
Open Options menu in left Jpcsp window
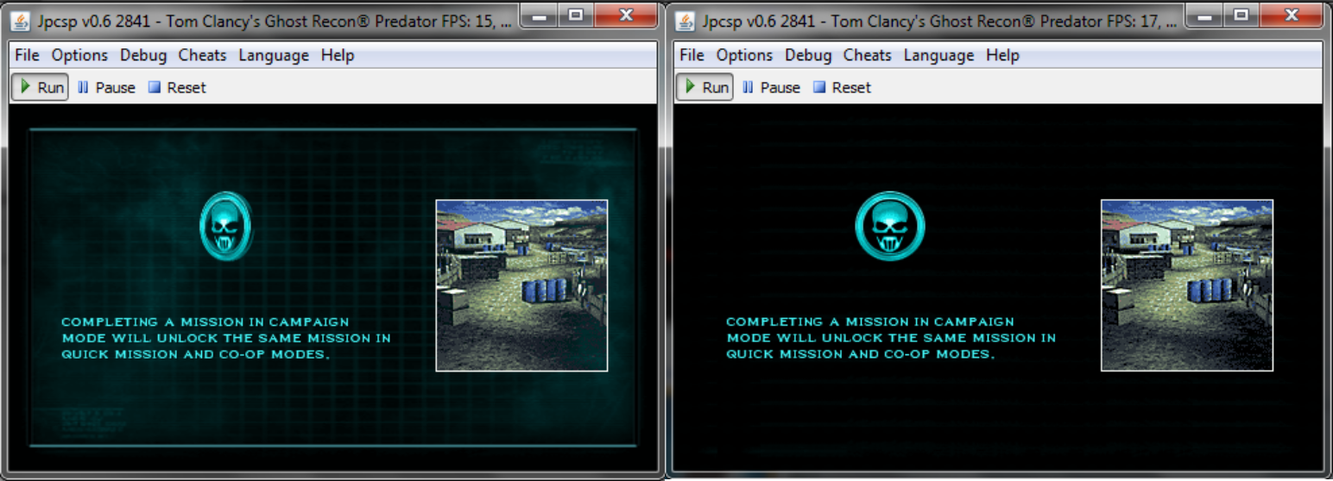click(x=79, y=55)
